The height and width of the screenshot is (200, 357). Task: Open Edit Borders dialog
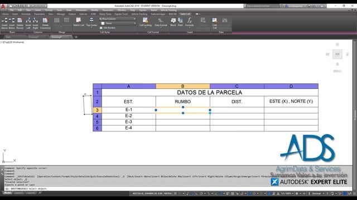coord(108,28)
